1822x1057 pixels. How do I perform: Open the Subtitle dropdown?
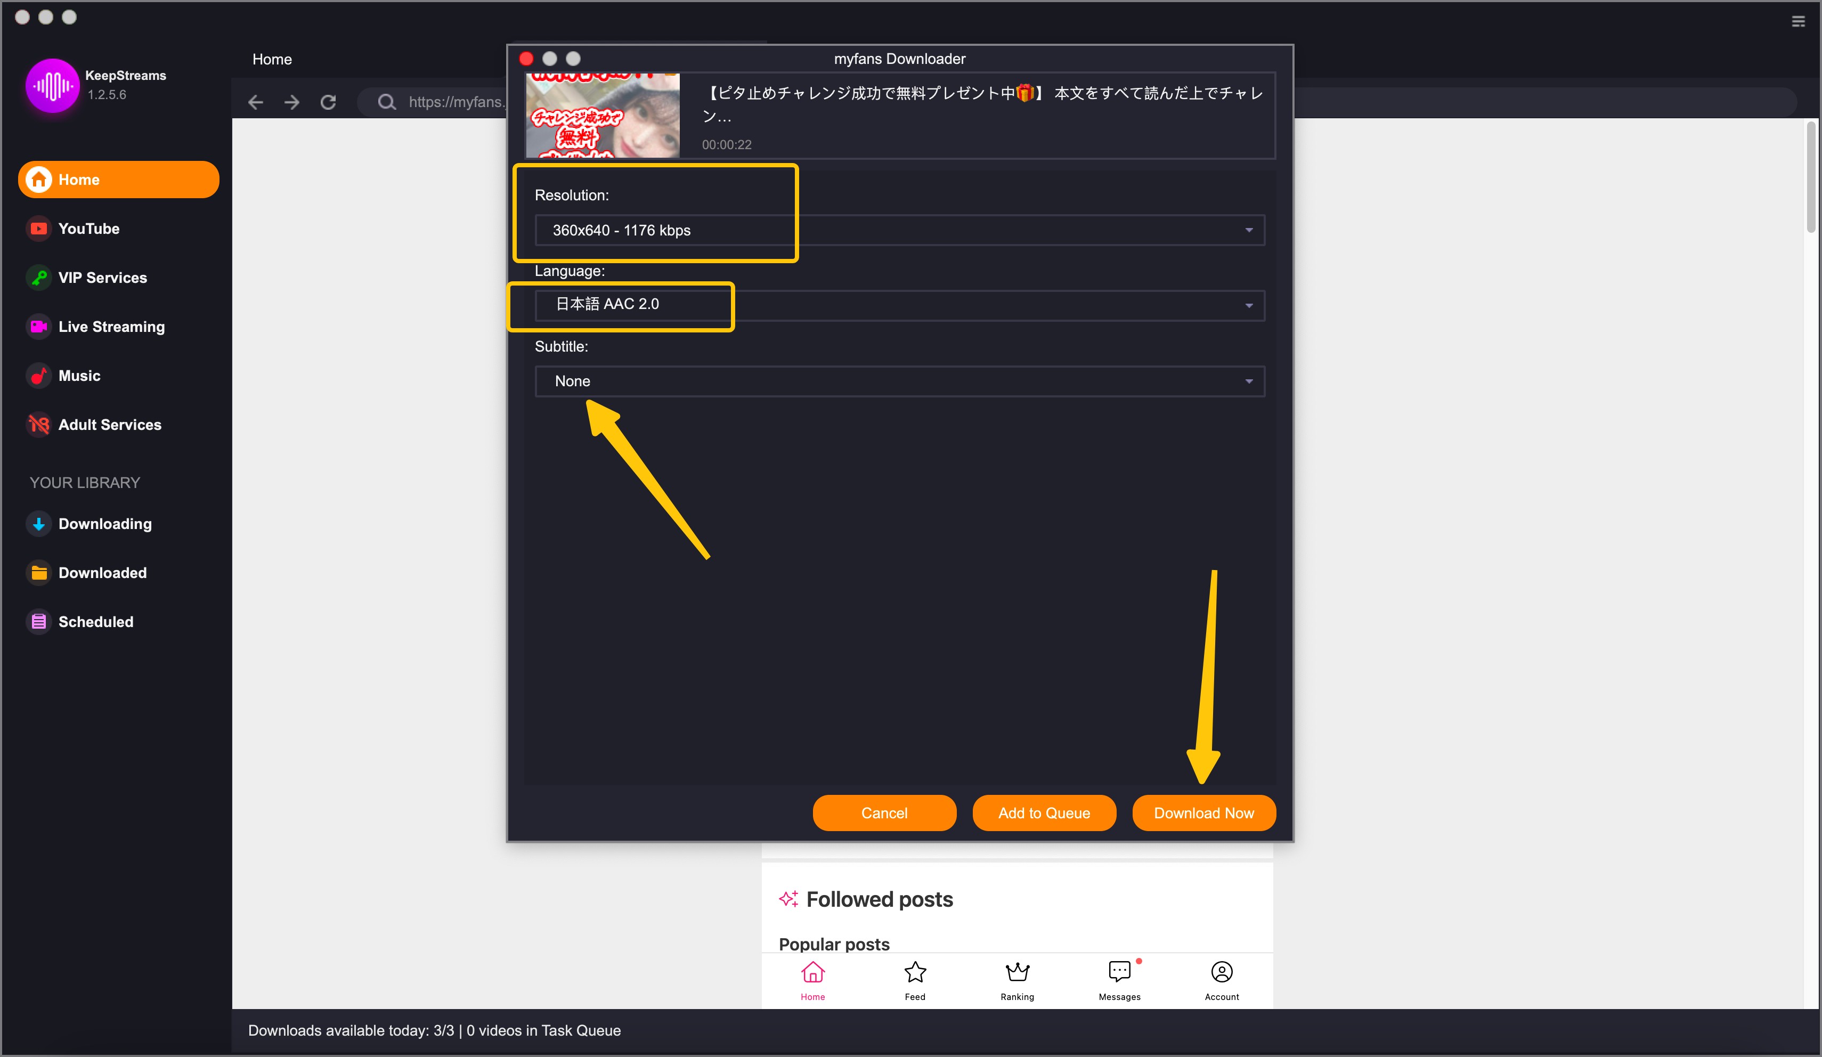point(899,381)
